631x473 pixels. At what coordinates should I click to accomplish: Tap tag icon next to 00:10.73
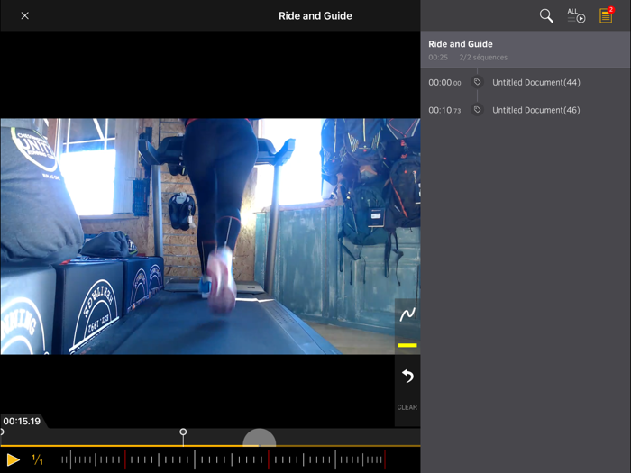[x=477, y=109]
